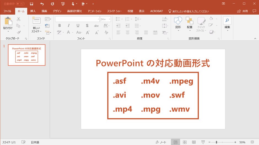Undo the last action

click(x=42, y=4)
